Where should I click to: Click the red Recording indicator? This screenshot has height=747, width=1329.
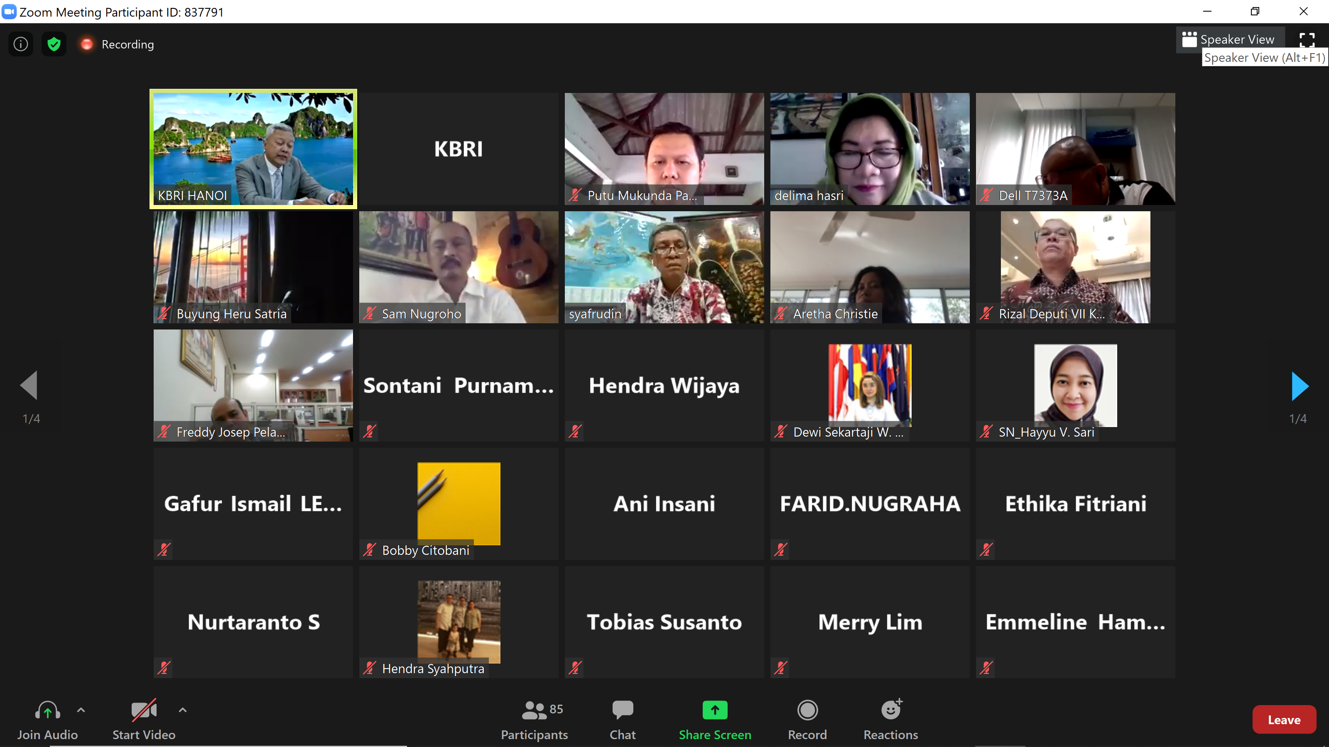pyautogui.click(x=87, y=44)
